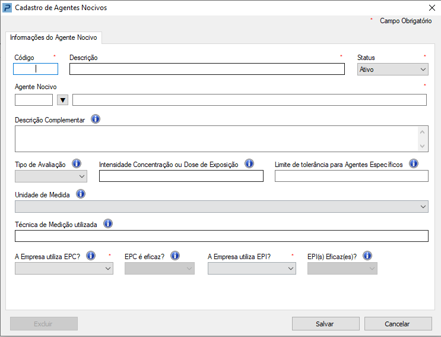Click the Cancelar button
Viewport: 441px width, 337px height.
coord(398,324)
